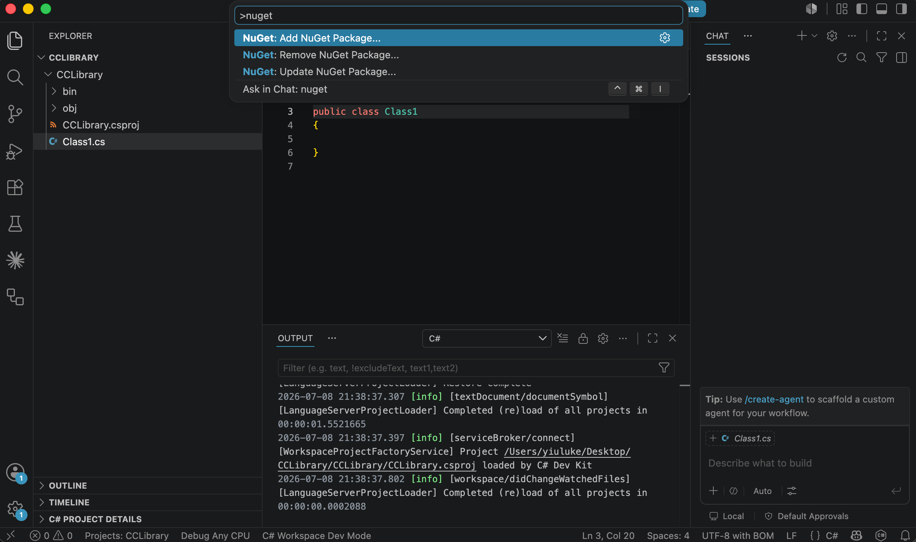The width and height of the screenshot is (916, 542).
Task: Click the Auto model picker button
Action: [762, 491]
